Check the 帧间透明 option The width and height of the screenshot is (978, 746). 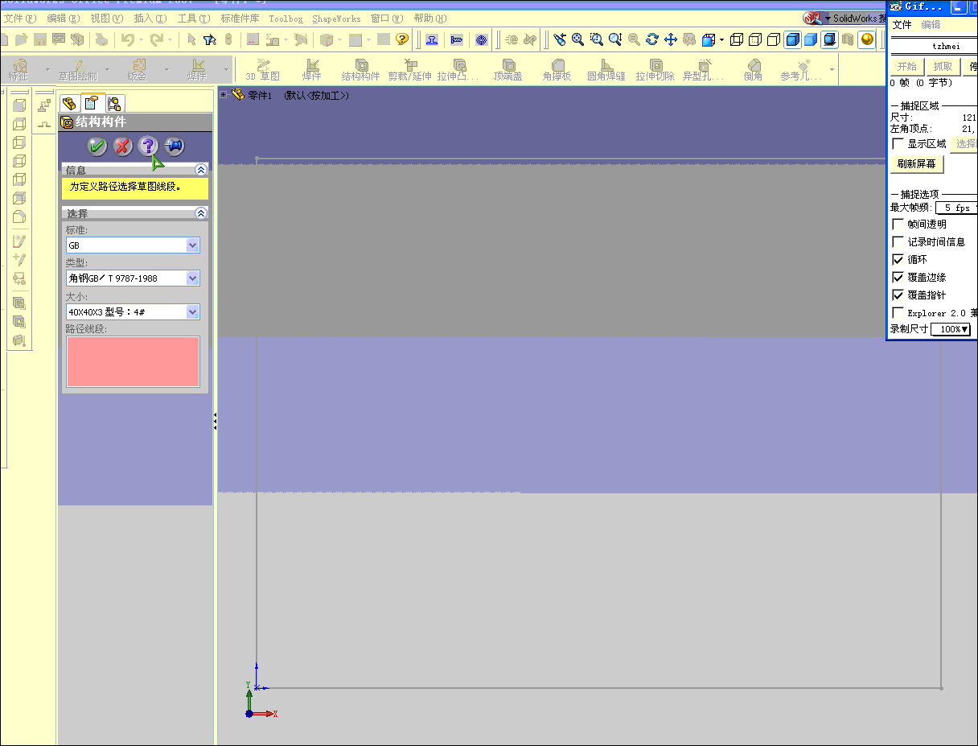(x=897, y=225)
